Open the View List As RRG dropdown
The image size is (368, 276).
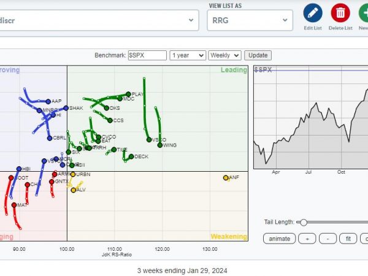(250, 20)
